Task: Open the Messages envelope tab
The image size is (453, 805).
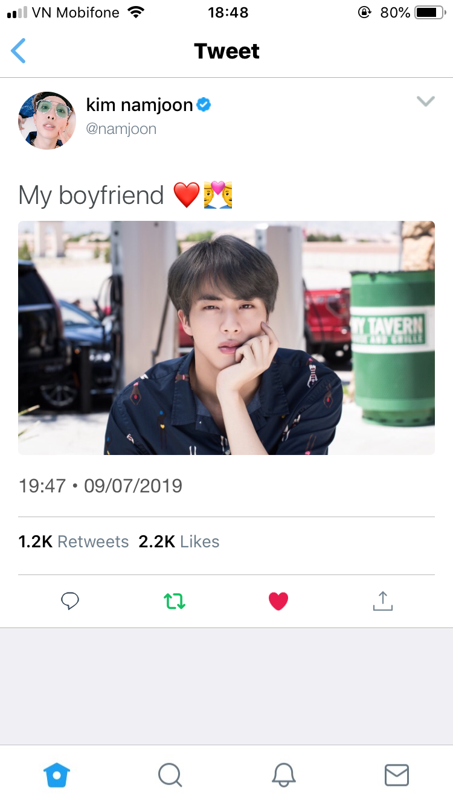Action: pyautogui.click(x=397, y=775)
